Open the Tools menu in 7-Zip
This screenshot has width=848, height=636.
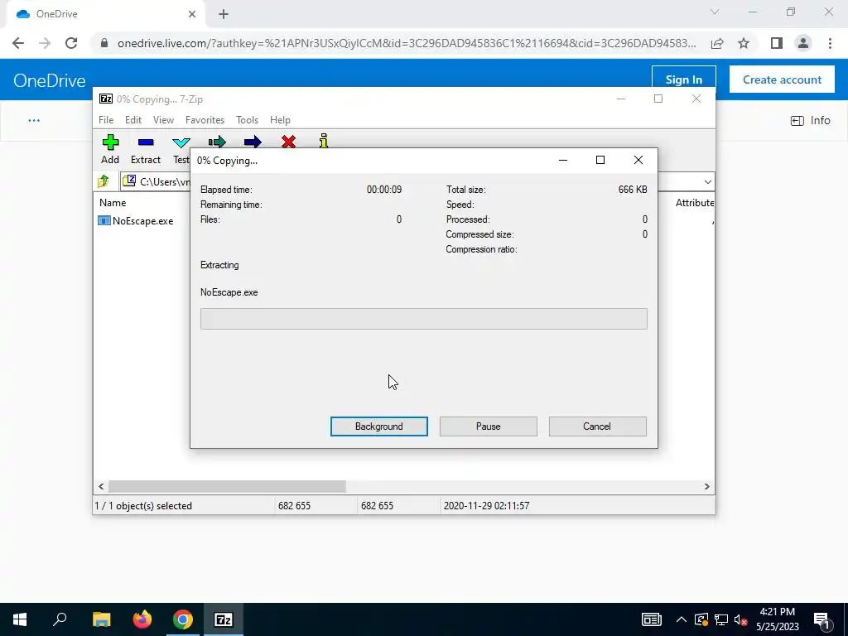pos(247,120)
